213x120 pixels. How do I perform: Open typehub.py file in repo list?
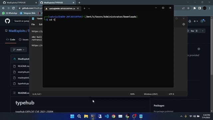pyautogui.click(x=23, y=84)
